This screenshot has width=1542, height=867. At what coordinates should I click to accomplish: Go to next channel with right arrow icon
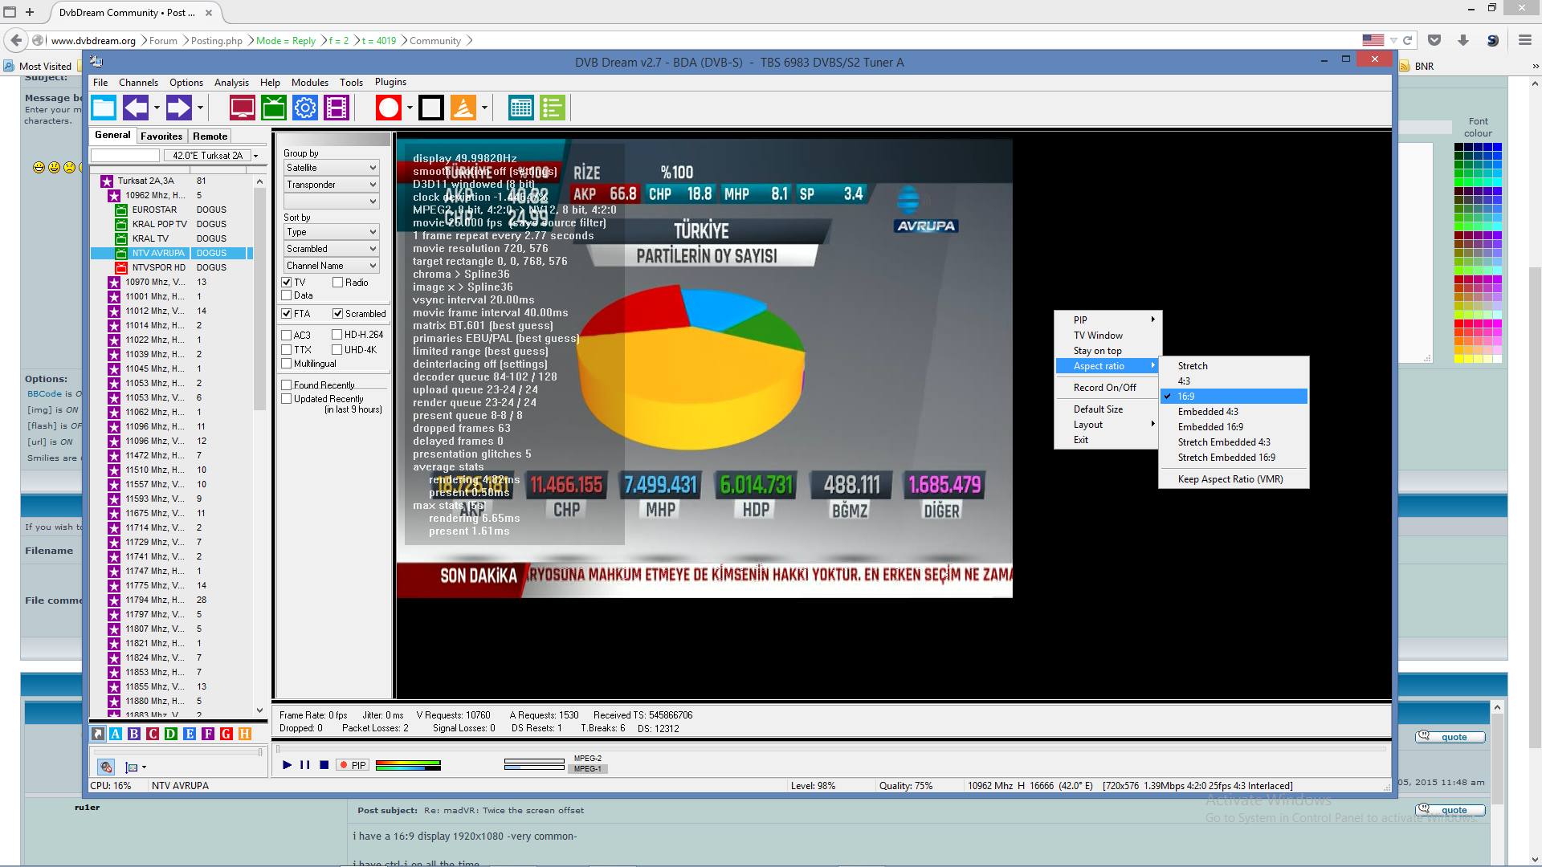[x=179, y=108]
